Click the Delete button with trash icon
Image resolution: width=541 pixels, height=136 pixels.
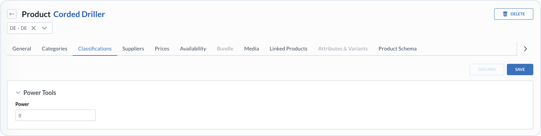[513, 14]
